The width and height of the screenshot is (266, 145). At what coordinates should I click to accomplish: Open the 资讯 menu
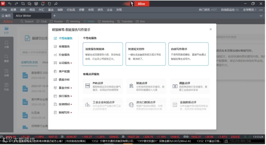(100, 10)
